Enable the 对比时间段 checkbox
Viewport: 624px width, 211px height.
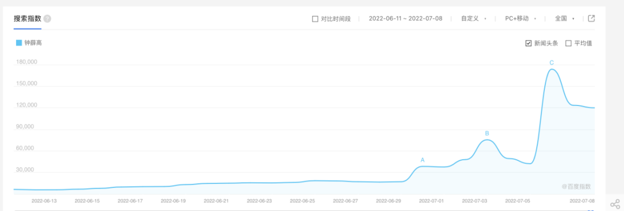coord(315,18)
